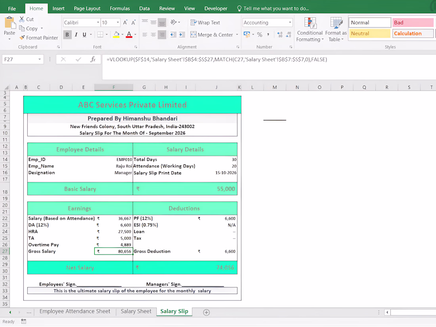
Task: Increase font size with the larger A icon
Action: click(x=125, y=23)
